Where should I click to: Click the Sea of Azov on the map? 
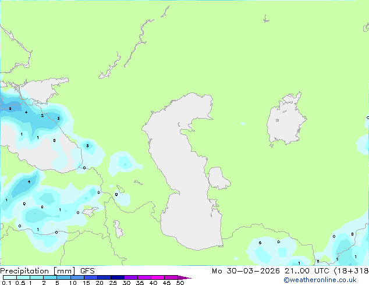tap(42, 91)
